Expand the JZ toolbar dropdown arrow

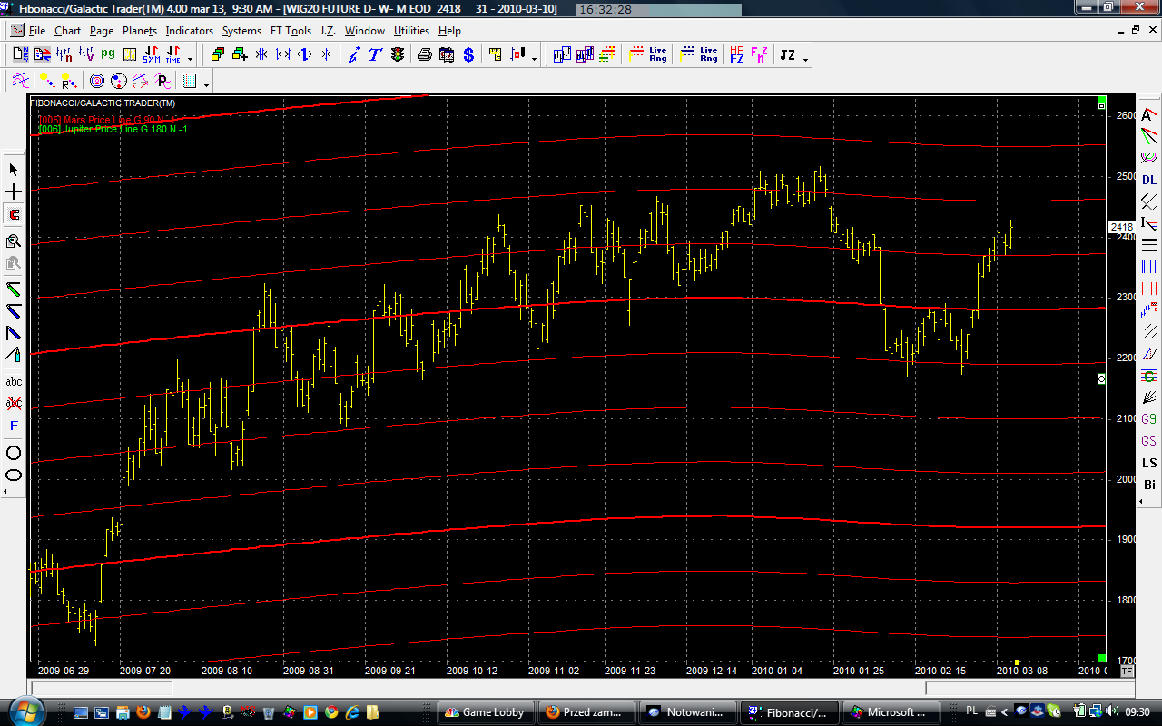click(x=805, y=59)
